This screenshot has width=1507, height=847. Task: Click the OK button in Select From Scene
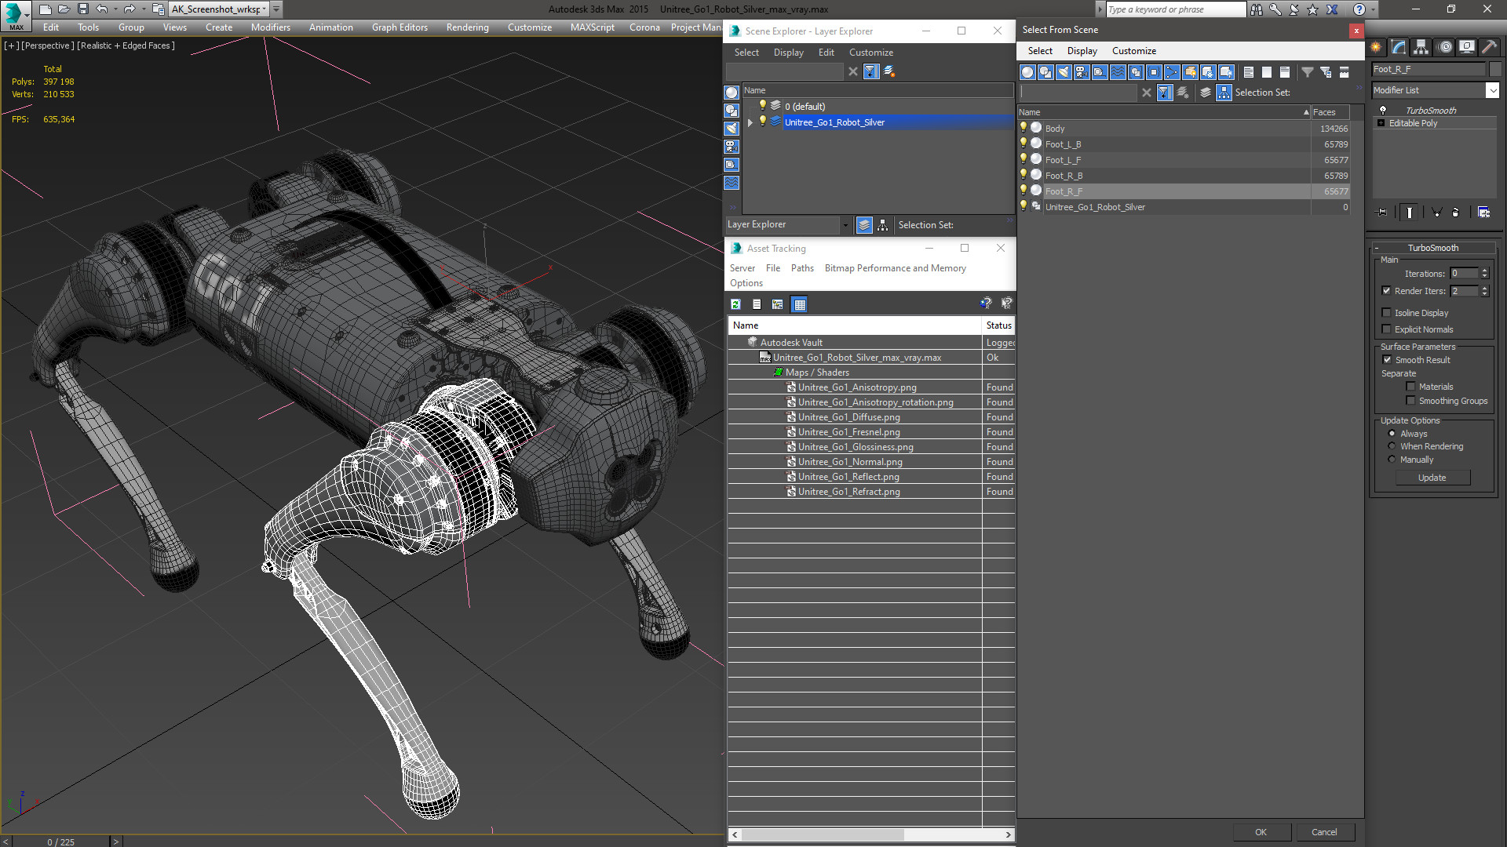(1261, 832)
